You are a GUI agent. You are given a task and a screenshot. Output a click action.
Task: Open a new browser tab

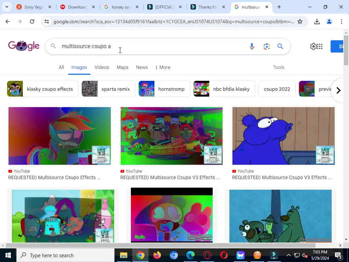279,7
